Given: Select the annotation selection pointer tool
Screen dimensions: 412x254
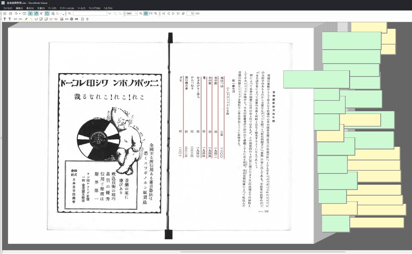Looking at the screenshot, I should point(41,13).
